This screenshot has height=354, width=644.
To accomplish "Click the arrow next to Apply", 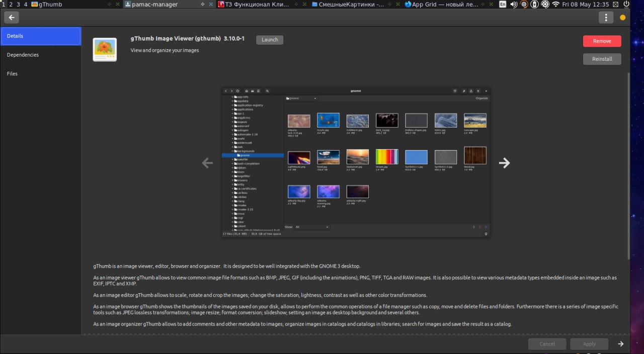I will pos(621,344).
